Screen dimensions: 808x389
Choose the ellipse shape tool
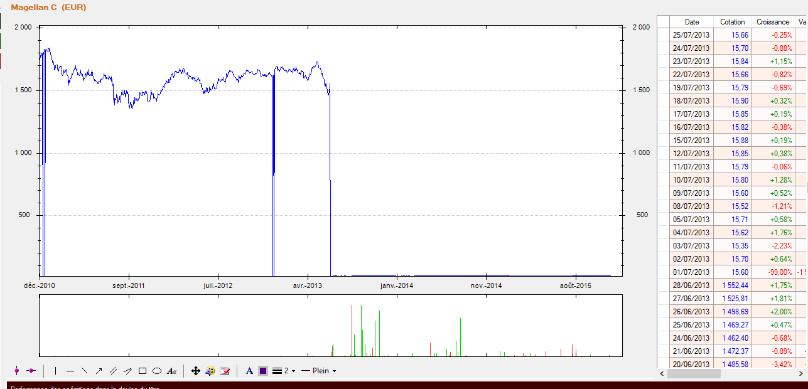coord(157,371)
